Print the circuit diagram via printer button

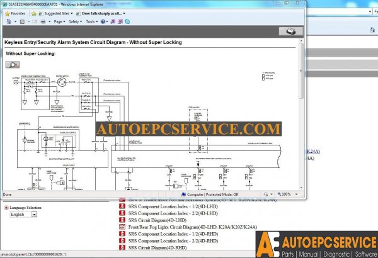pyautogui.click(x=290, y=31)
